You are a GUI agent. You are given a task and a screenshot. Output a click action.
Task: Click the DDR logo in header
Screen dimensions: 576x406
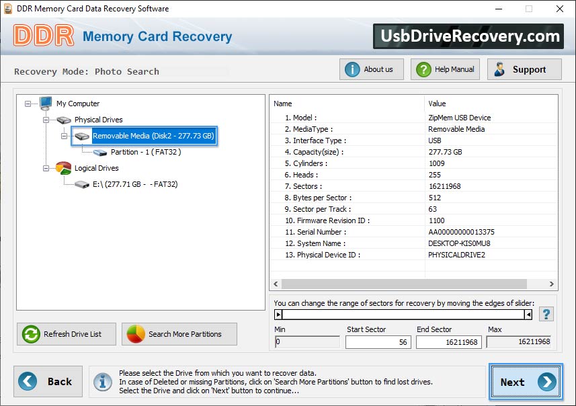(44, 36)
